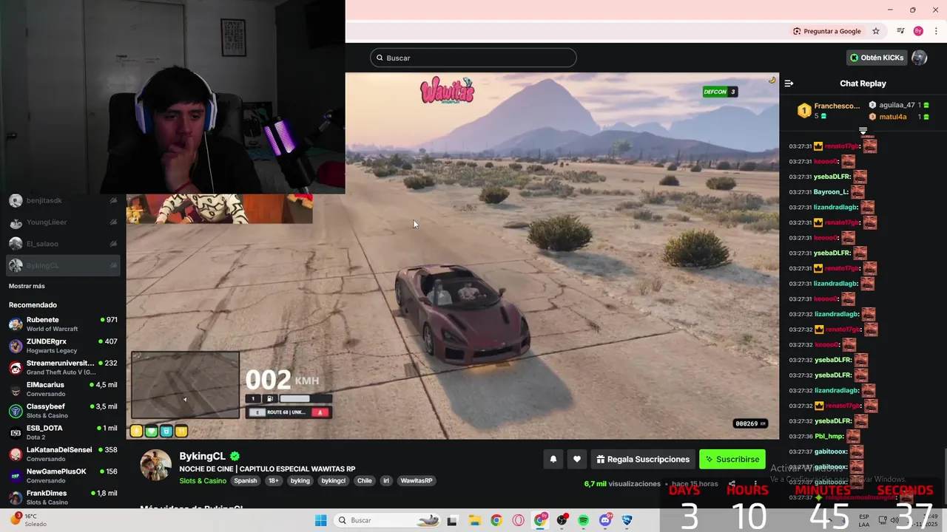Screen dimensions: 947x532
Task: Click Bayroon_L username in chat
Action: tap(830, 192)
